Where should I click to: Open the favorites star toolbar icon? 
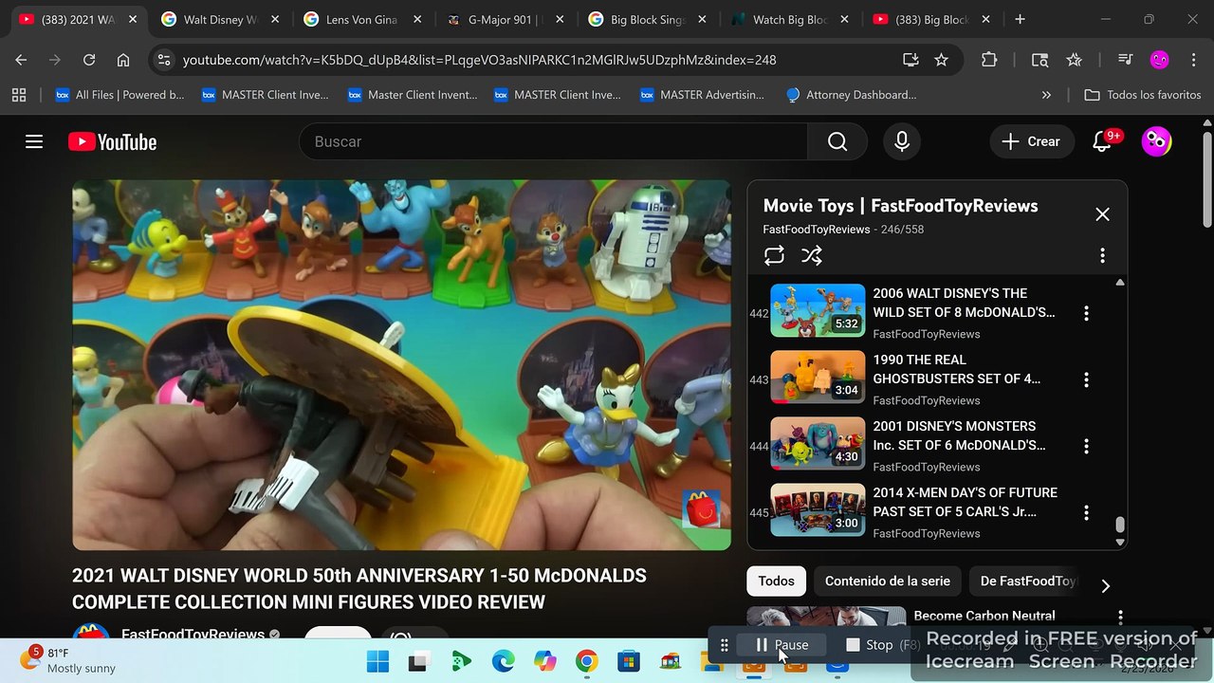coord(1074,60)
